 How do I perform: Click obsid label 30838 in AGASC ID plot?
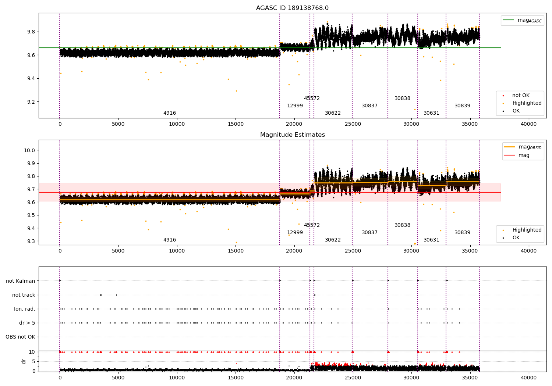pyautogui.click(x=403, y=99)
